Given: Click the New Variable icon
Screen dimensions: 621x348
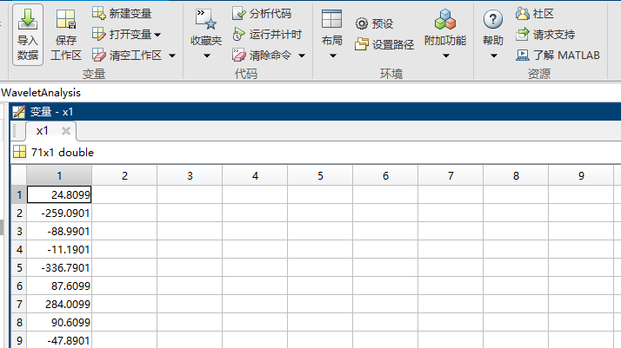Looking at the screenshot, I should (x=99, y=13).
